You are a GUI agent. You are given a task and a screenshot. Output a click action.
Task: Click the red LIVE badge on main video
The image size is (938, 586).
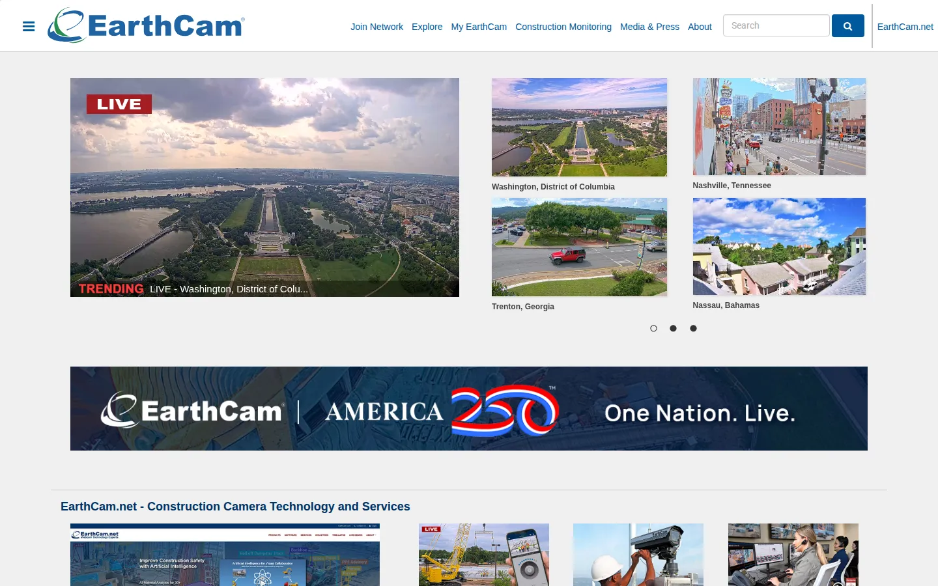tap(119, 104)
